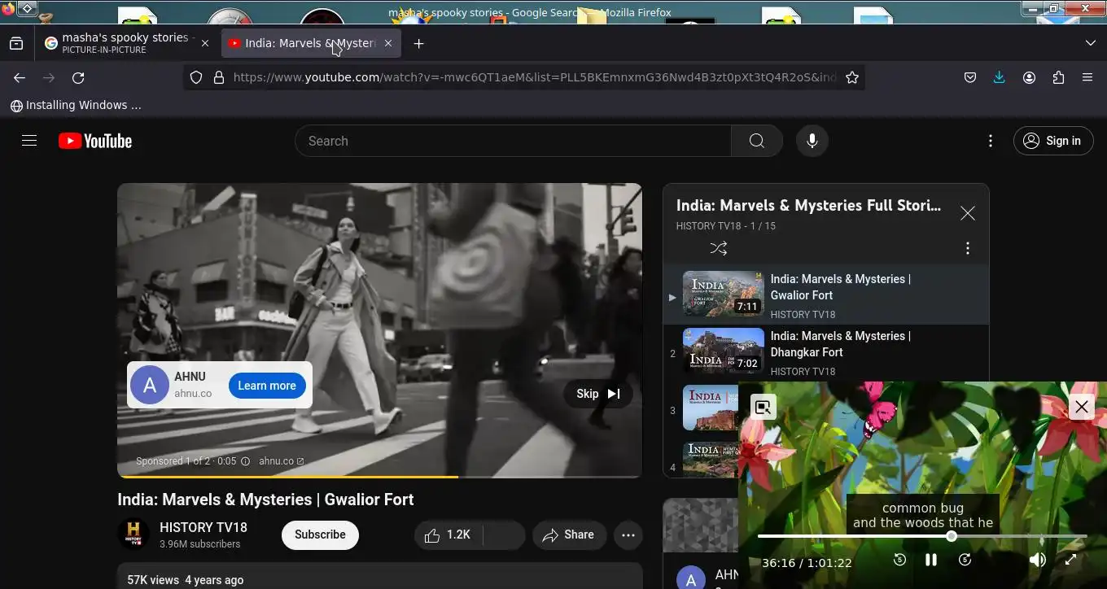Image resolution: width=1107 pixels, height=589 pixels.
Task: Like the video with 1.2K likes
Action: point(448,534)
